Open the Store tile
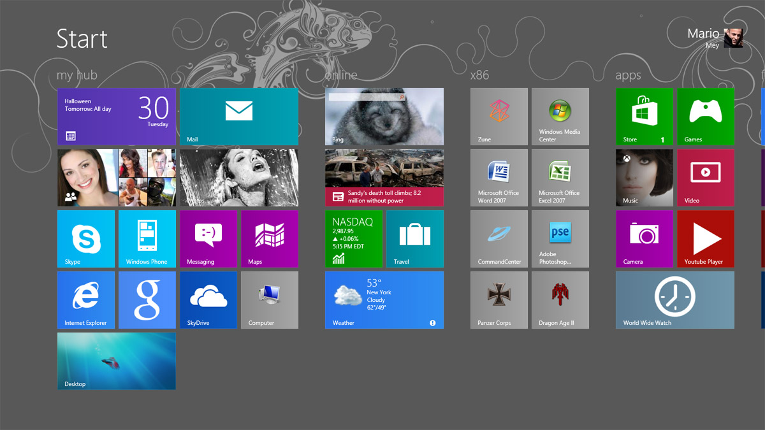 [x=645, y=117]
